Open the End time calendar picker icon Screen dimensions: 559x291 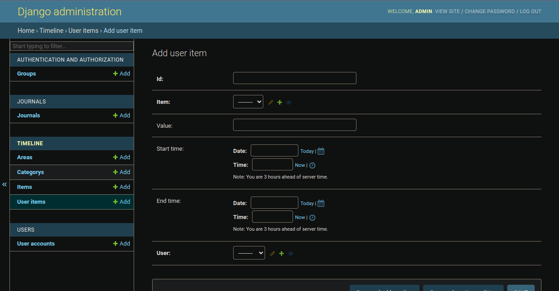[321, 203]
